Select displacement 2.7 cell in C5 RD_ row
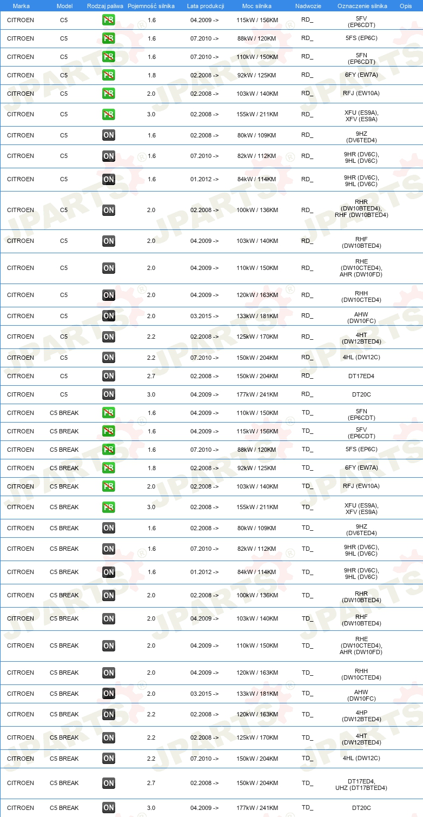Image resolution: width=423 pixels, height=817 pixels. [x=151, y=376]
